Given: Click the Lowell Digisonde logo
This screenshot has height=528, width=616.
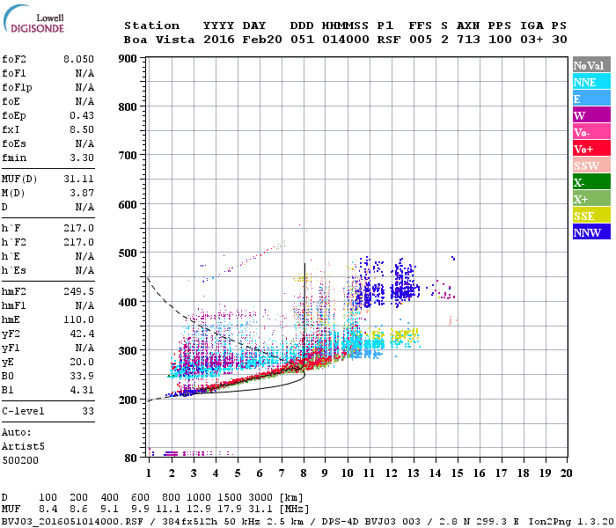Looking at the screenshot, I should tap(33, 18).
